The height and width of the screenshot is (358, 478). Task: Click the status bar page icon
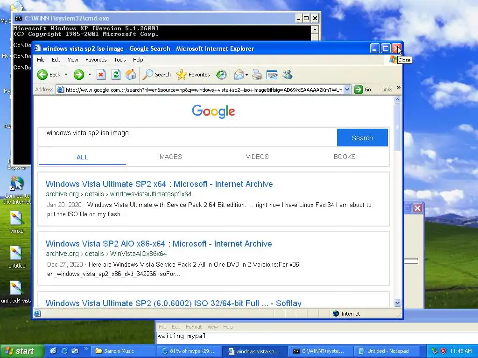[37, 313]
